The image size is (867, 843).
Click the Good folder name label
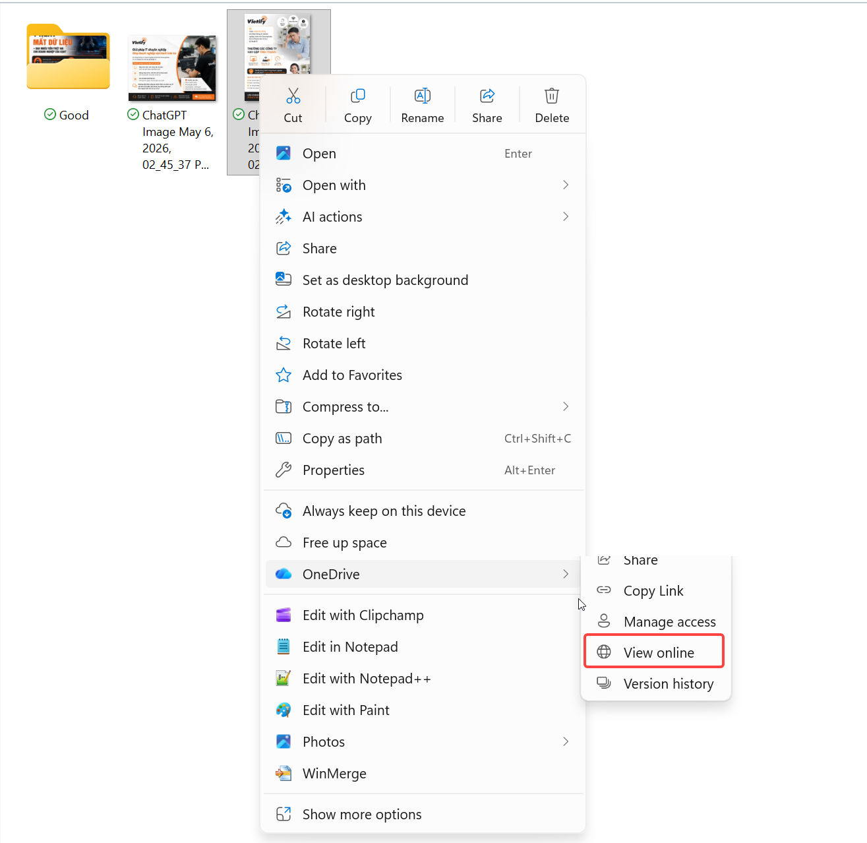(74, 115)
